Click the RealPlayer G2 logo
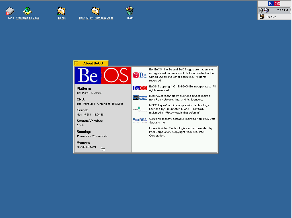The width and height of the screenshot is (292, 218). pos(140,97)
